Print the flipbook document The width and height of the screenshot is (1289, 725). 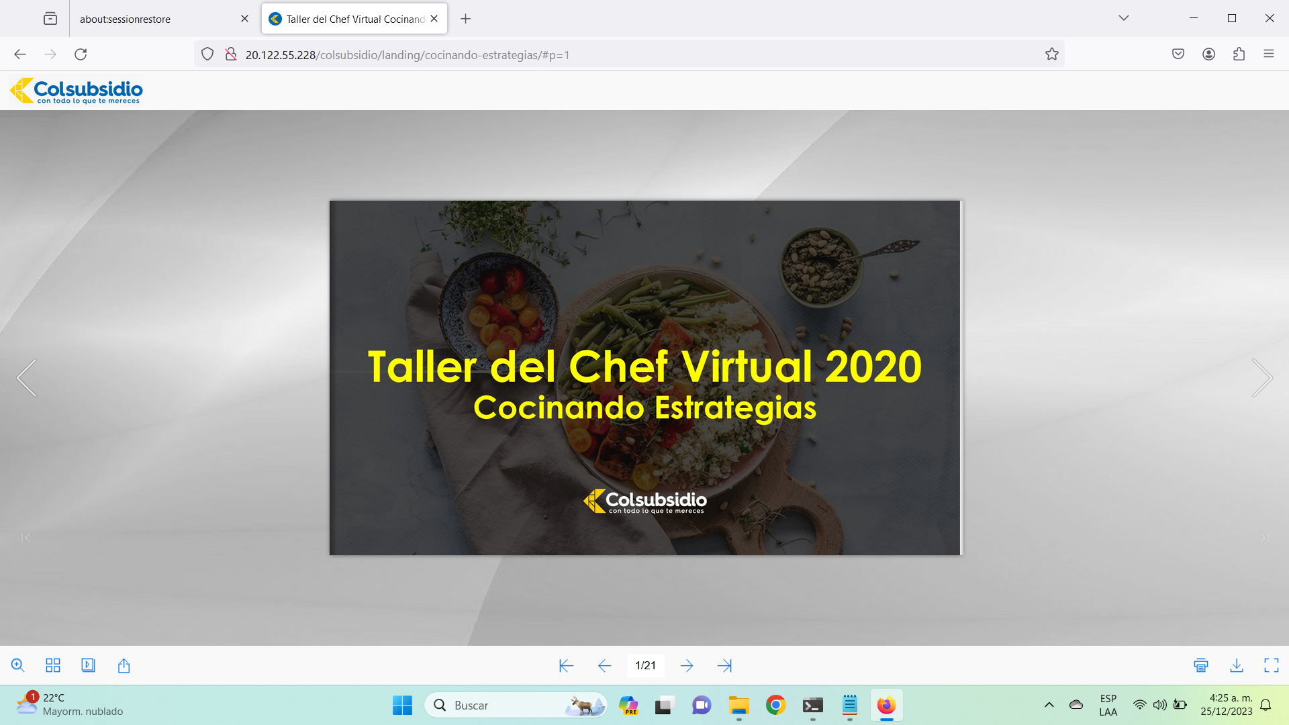[x=1201, y=665]
